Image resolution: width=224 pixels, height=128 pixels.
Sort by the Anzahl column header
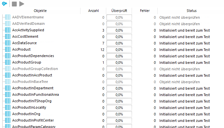click(x=93, y=11)
